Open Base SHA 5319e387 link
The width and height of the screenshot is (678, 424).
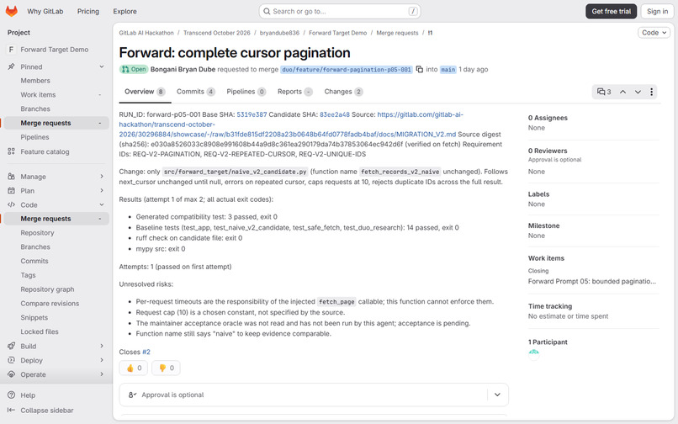point(252,114)
